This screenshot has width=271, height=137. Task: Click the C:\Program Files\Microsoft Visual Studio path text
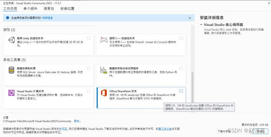click(37, 121)
